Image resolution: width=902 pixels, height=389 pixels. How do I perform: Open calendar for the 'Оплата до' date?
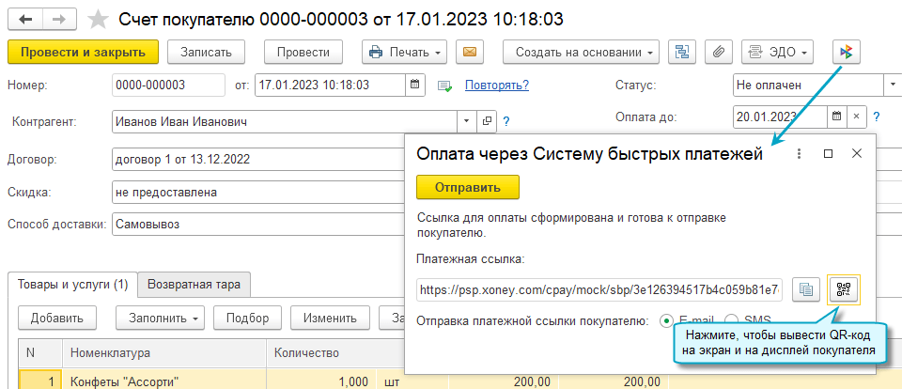(x=837, y=117)
